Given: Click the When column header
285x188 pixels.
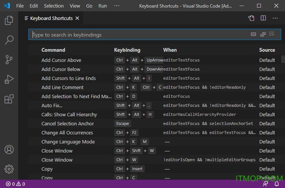Looking at the screenshot, I should (x=170, y=50).
